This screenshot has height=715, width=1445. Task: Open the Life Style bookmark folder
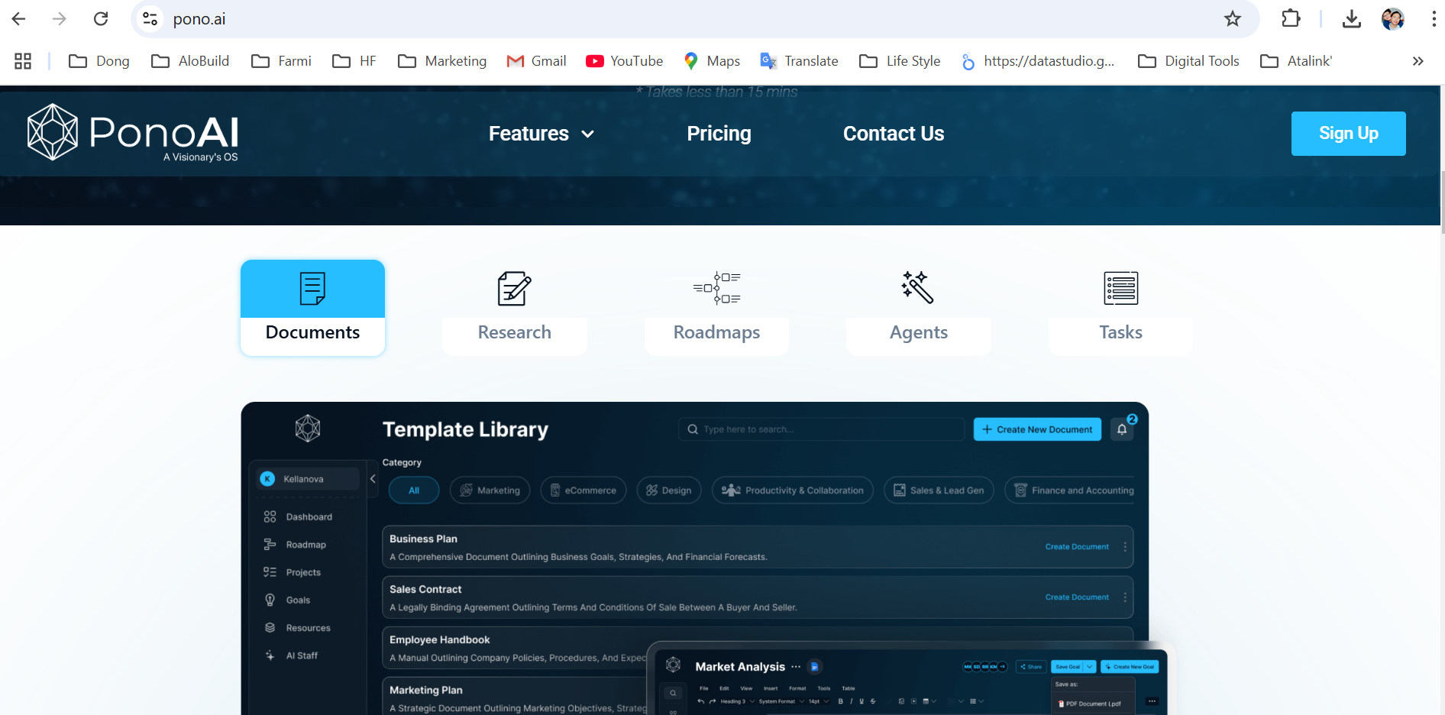click(900, 61)
